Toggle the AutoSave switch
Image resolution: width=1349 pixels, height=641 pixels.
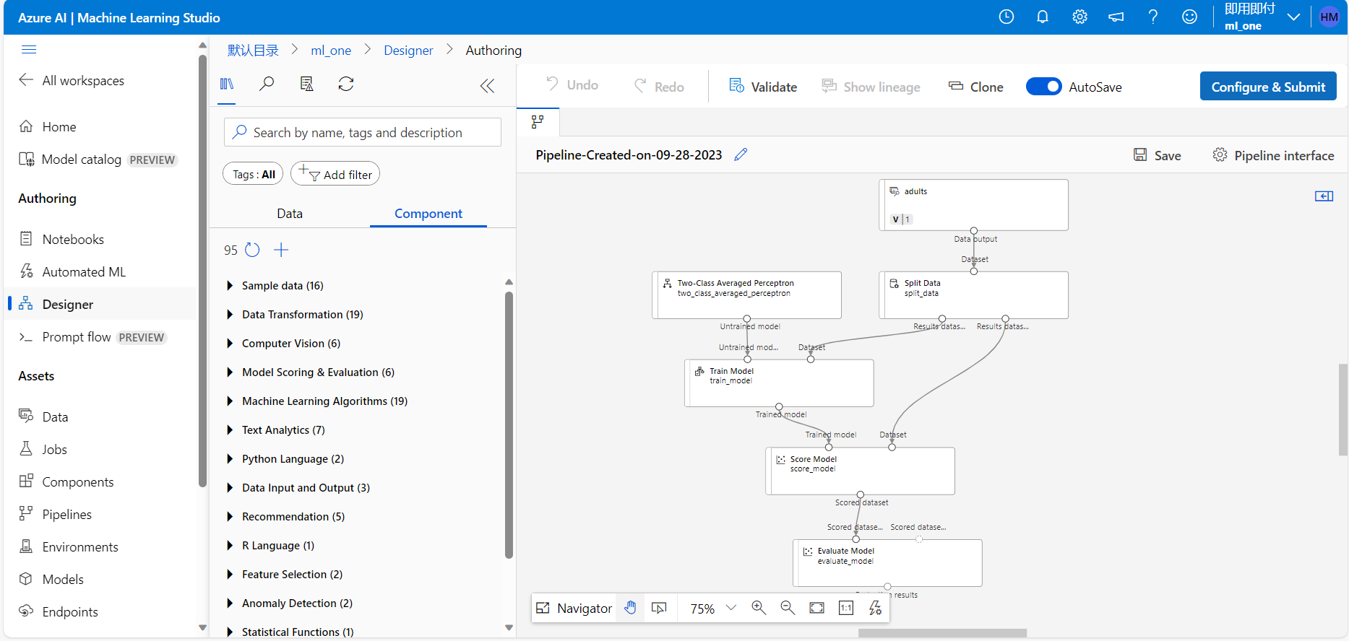click(1043, 87)
